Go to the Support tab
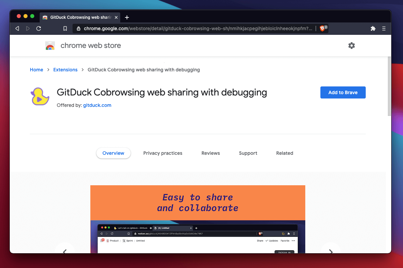 [x=248, y=153]
